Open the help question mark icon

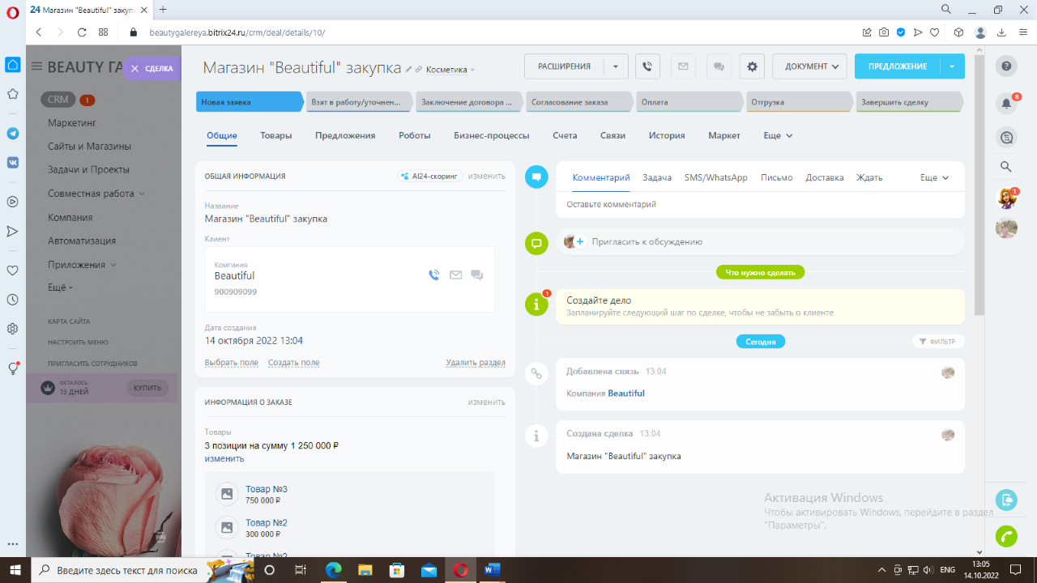[1006, 66]
